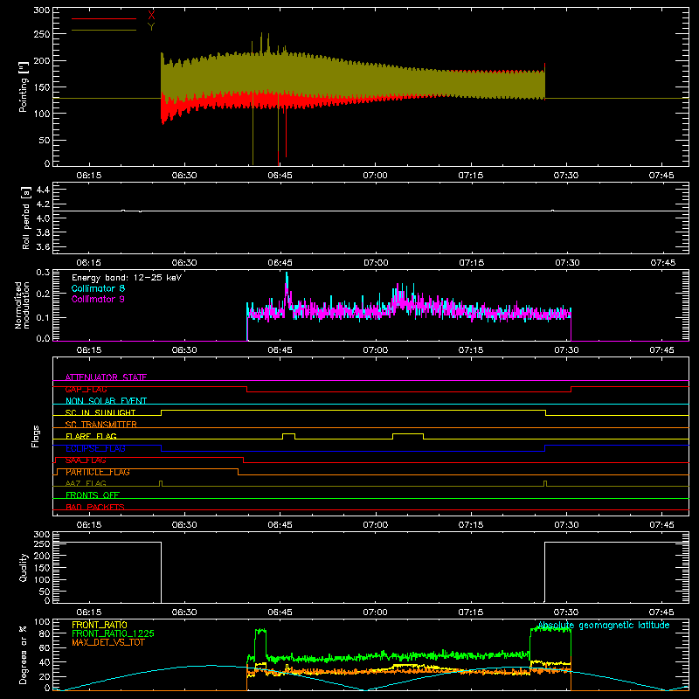699x699 pixels.
Task: Click the 0.0 tick on modulation axis
Action: (43, 338)
